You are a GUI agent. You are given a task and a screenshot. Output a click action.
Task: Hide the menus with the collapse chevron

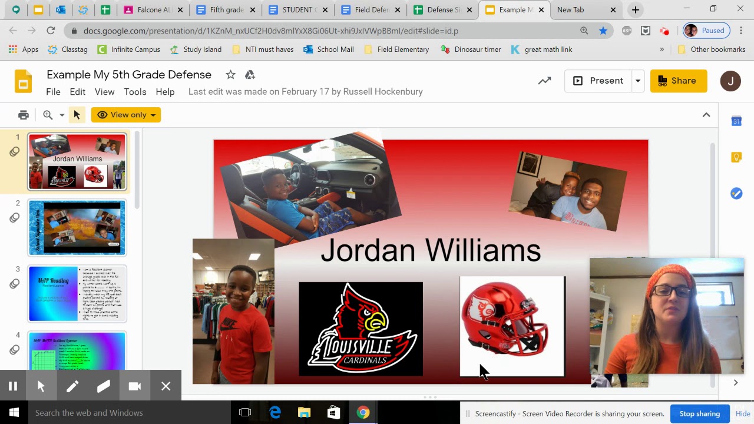point(706,115)
